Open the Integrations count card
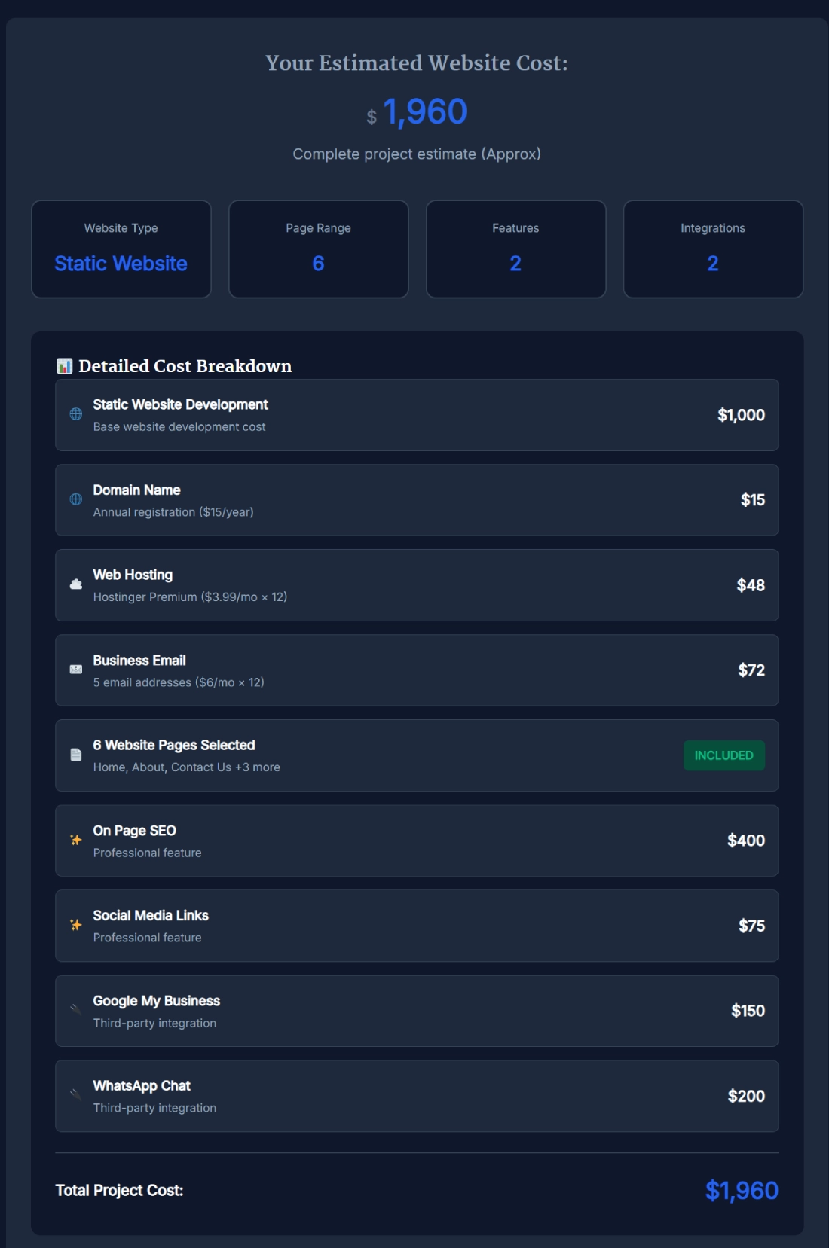The image size is (829, 1248). coord(713,249)
